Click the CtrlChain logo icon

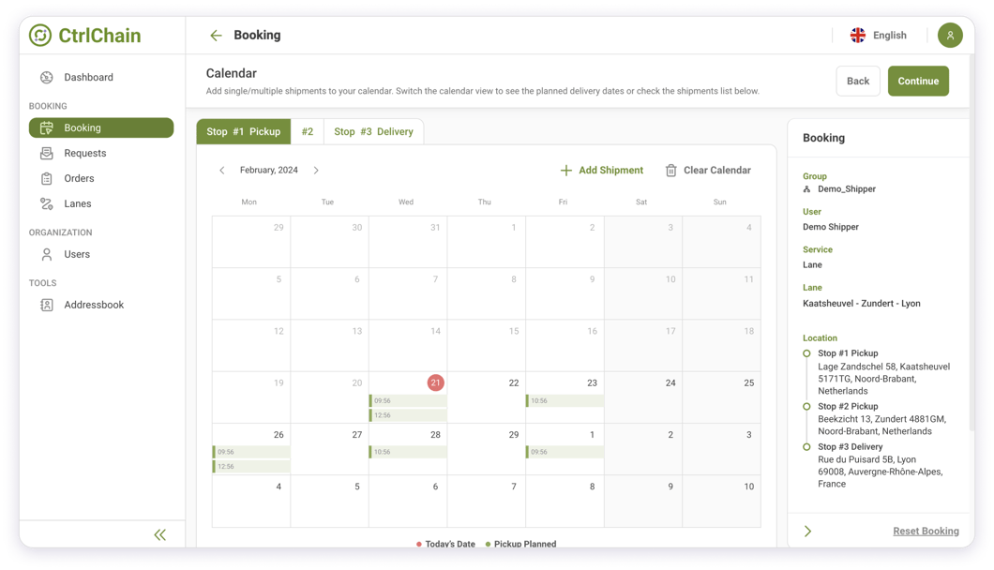pos(40,36)
